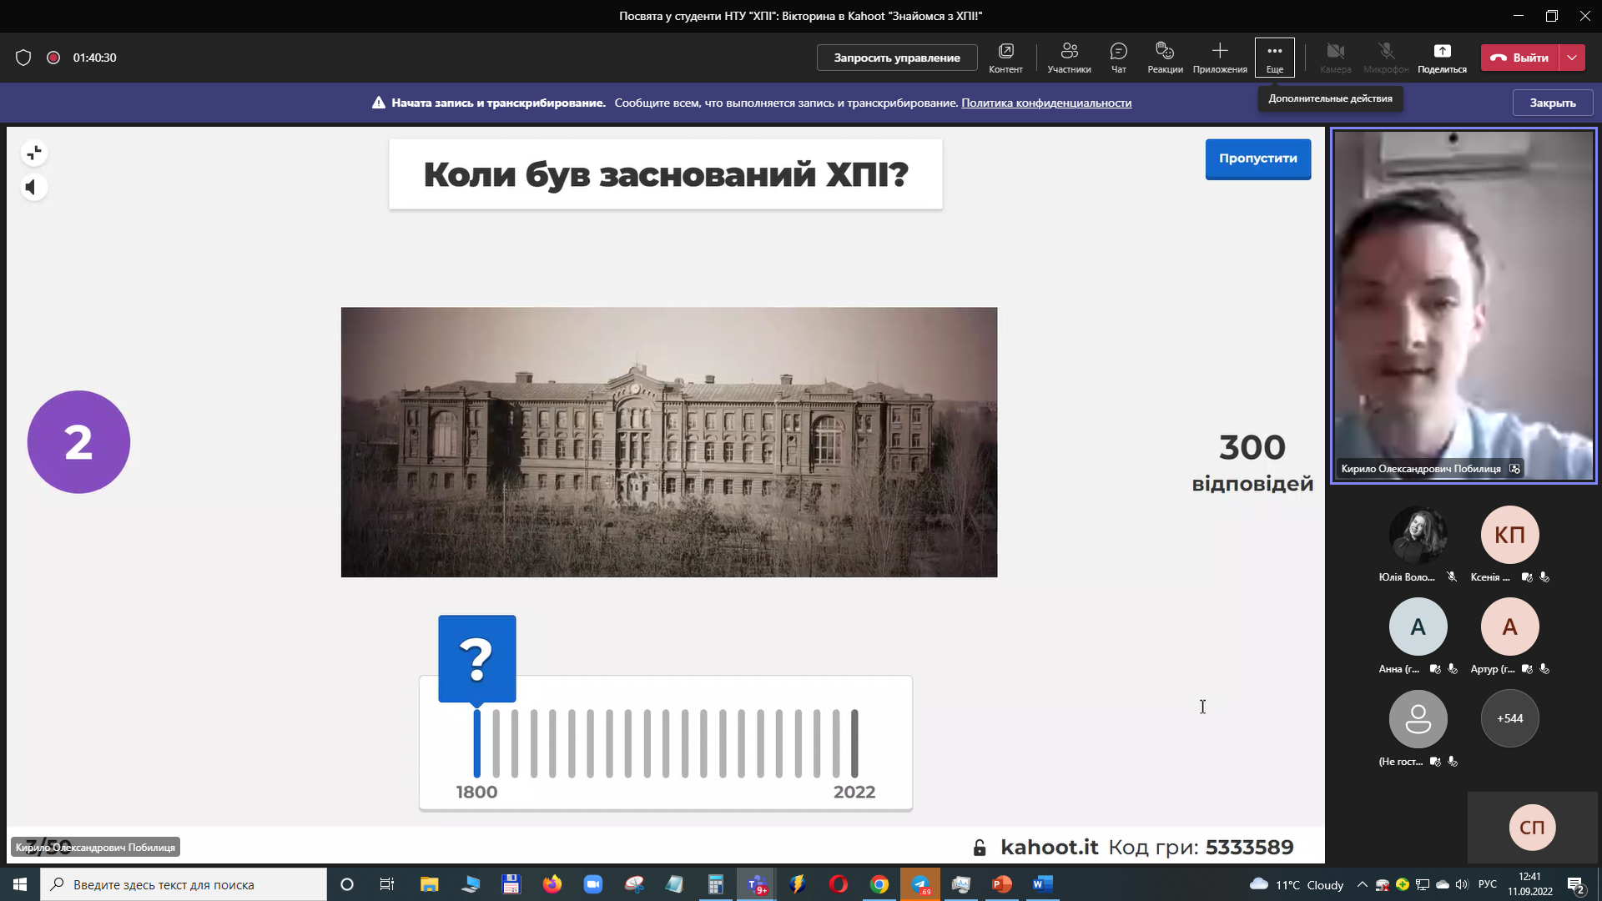Open Telegram from taskbar
1602x901 pixels.
(920, 884)
